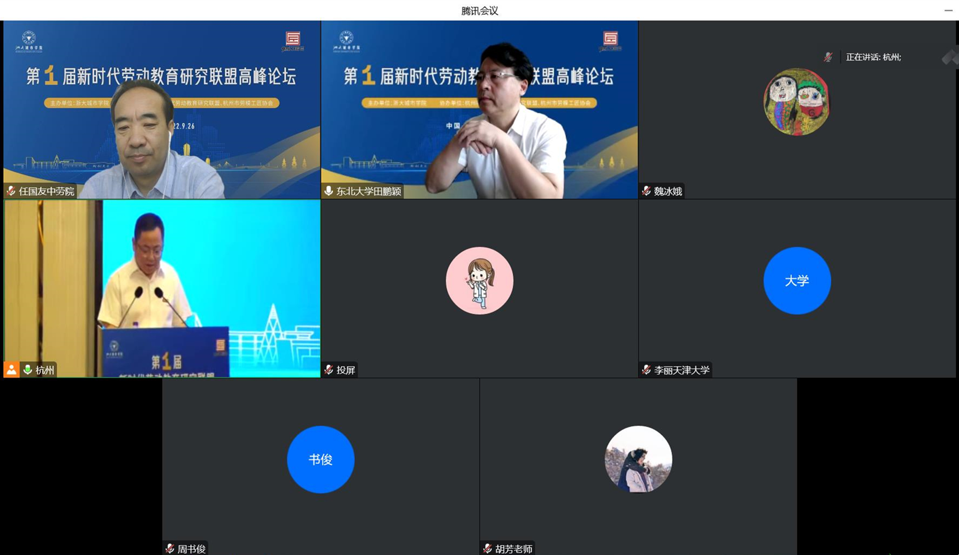Screen dimensions: 959x555
Task: Click 胡芳老师's snowy photo avatar
Action: 638,460
